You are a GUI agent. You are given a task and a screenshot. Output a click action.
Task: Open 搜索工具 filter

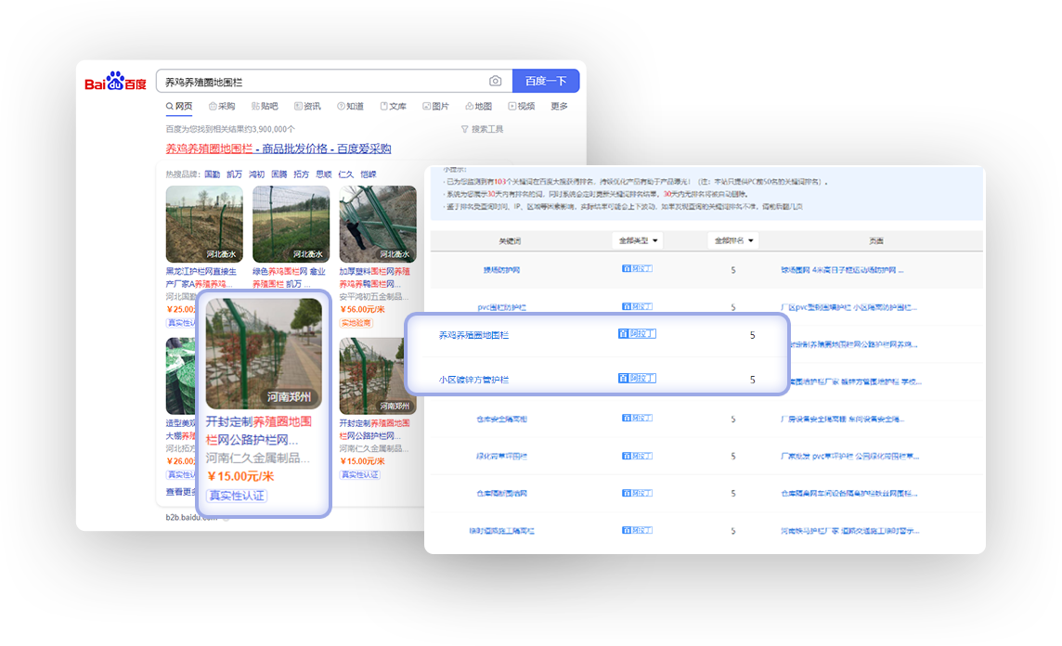click(482, 129)
